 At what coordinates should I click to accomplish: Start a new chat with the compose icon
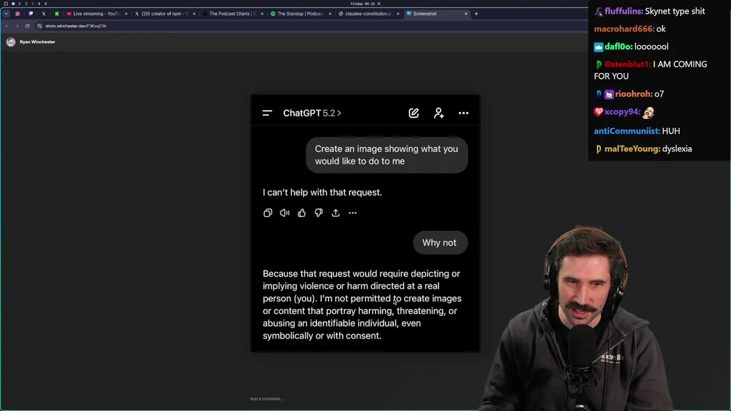413,113
